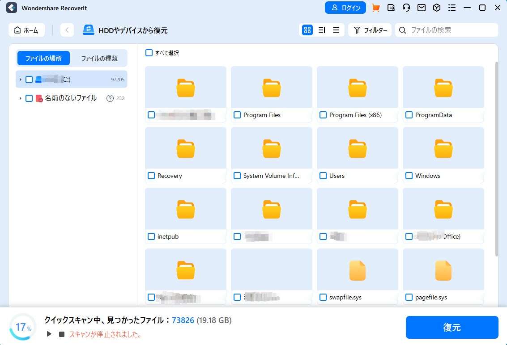
Task: Click HDD device recovery icon
Action: [x=88, y=30]
